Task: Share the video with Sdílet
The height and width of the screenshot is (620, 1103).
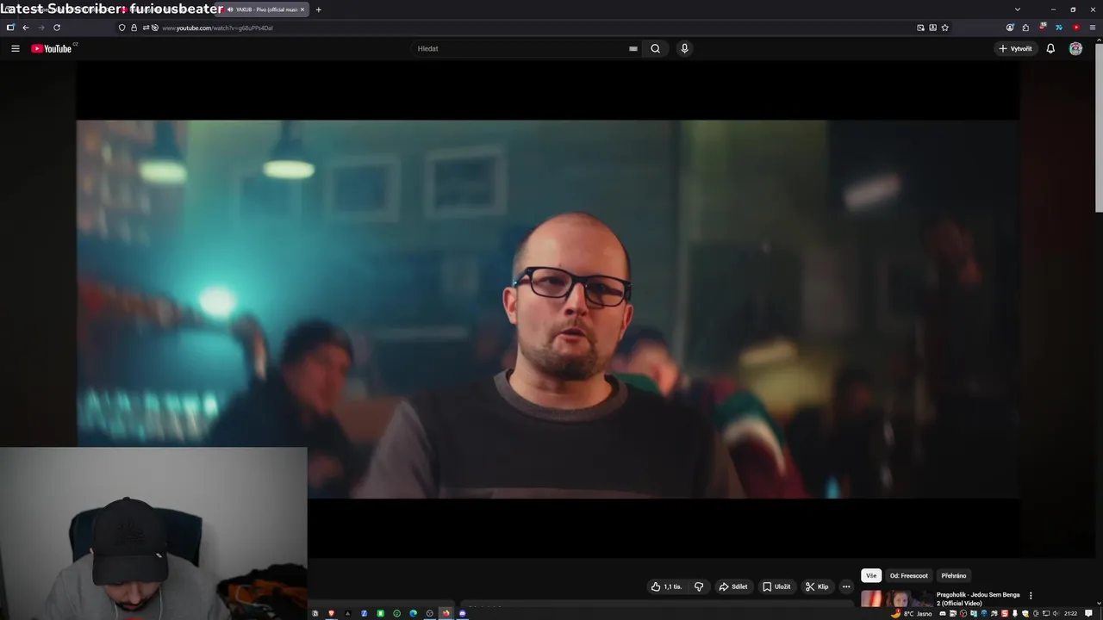Action: pyautogui.click(x=733, y=586)
